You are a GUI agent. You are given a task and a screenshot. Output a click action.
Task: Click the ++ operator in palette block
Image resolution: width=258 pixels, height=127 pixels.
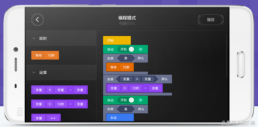pos(53,118)
